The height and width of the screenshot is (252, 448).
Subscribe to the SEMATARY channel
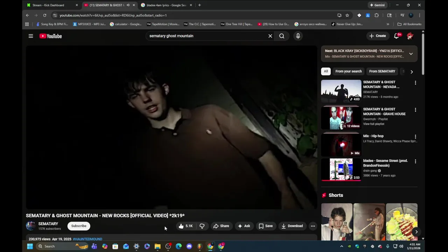pos(79,226)
